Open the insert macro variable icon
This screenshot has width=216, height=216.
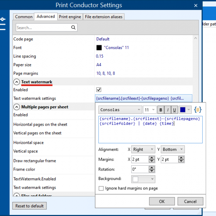coord(198,109)
